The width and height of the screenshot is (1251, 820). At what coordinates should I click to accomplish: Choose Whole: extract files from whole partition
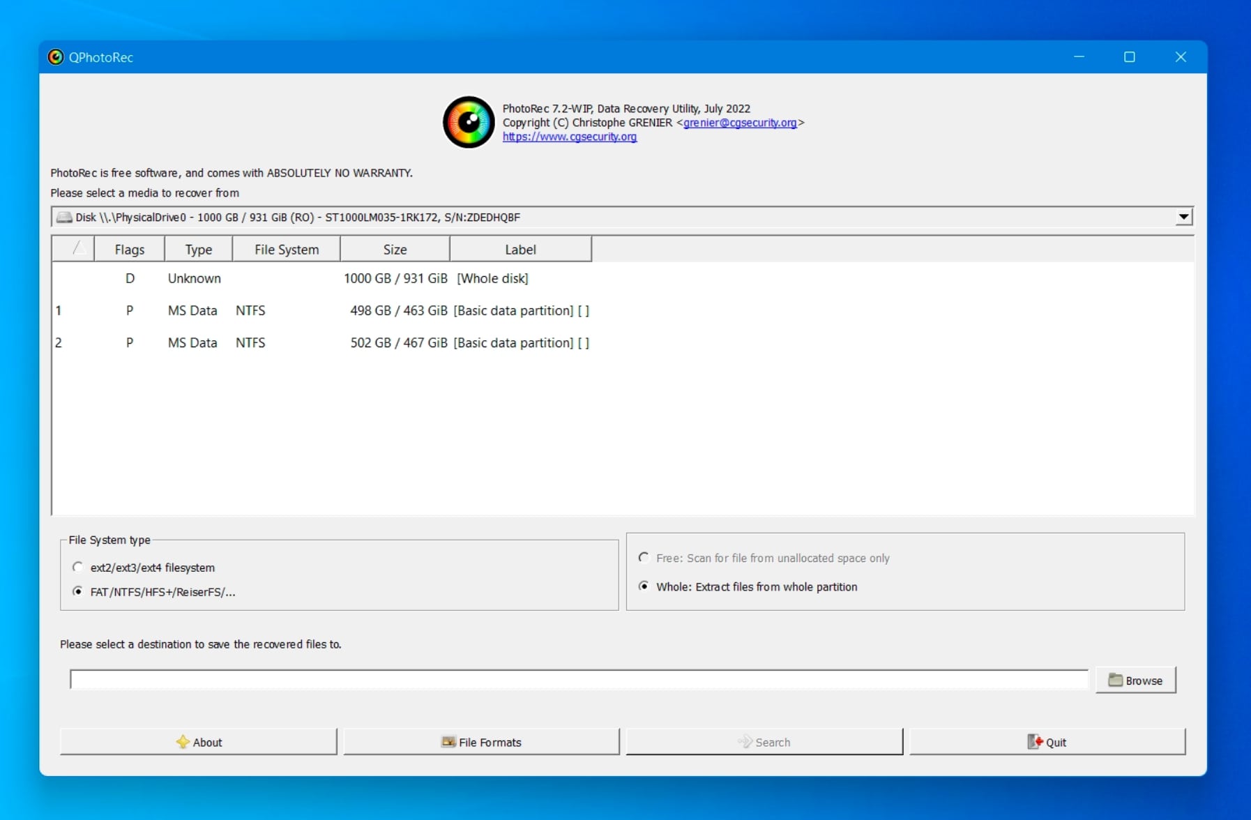pyautogui.click(x=748, y=586)
